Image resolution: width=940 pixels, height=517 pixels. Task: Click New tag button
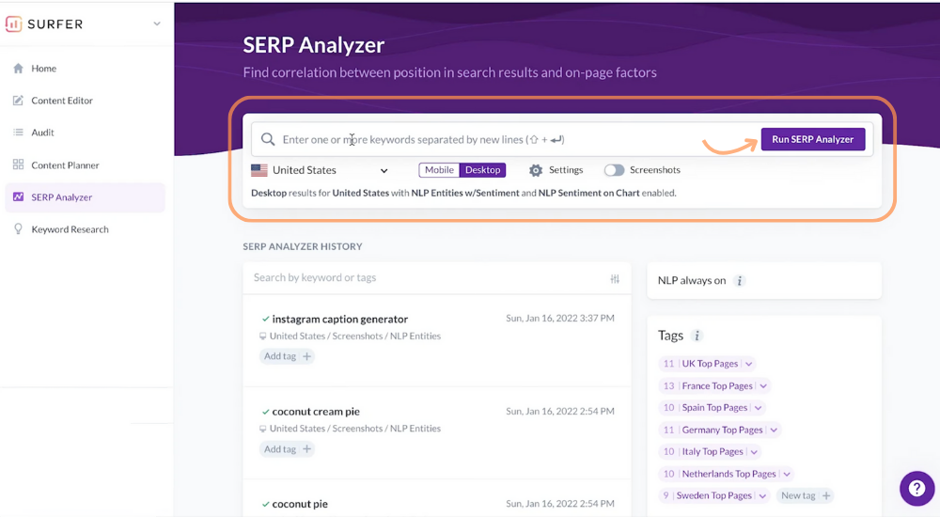pos(806,495)
